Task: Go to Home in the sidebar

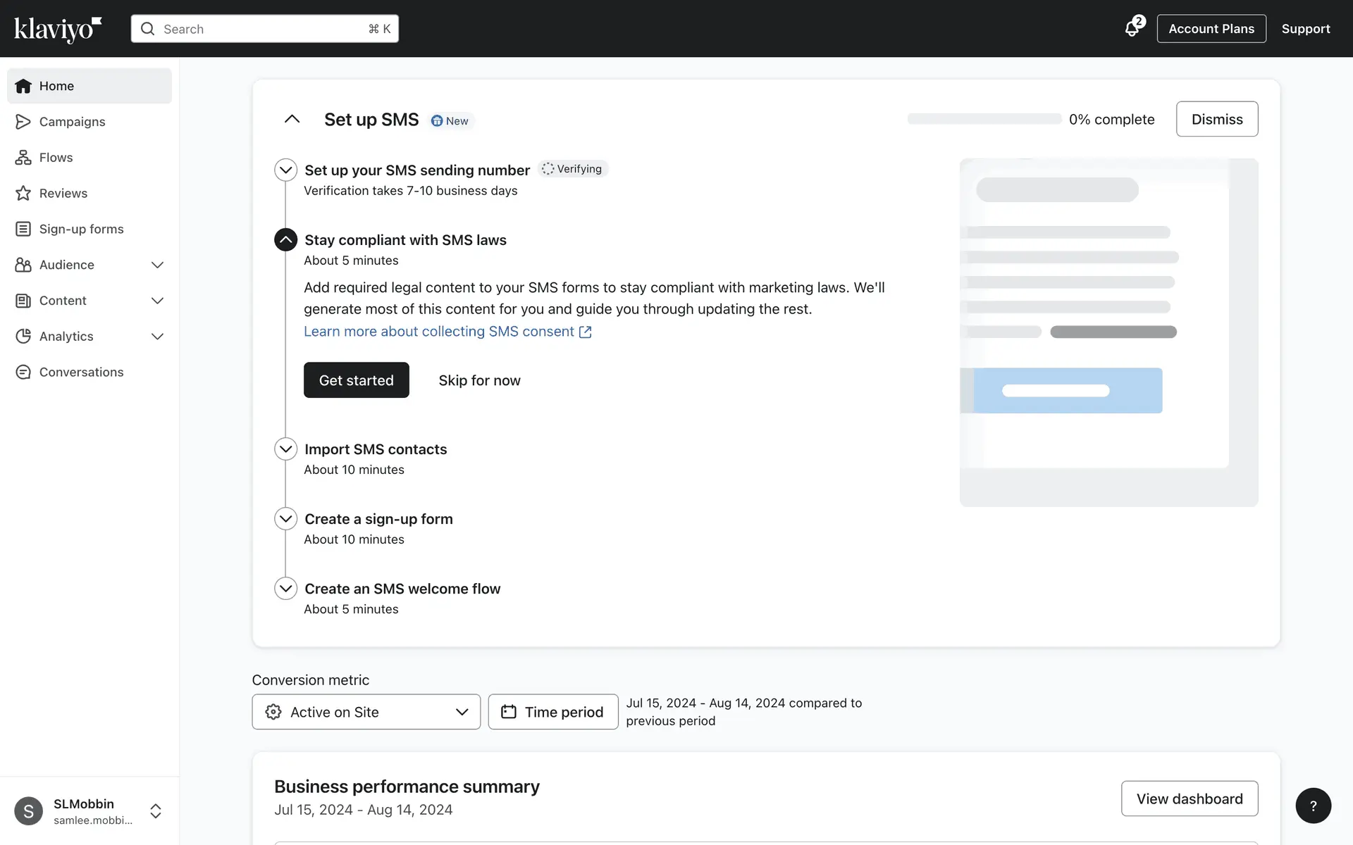Action: point(56,86)
